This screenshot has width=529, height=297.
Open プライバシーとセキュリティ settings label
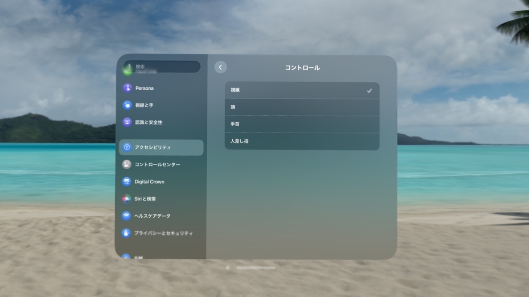(164, 233)
